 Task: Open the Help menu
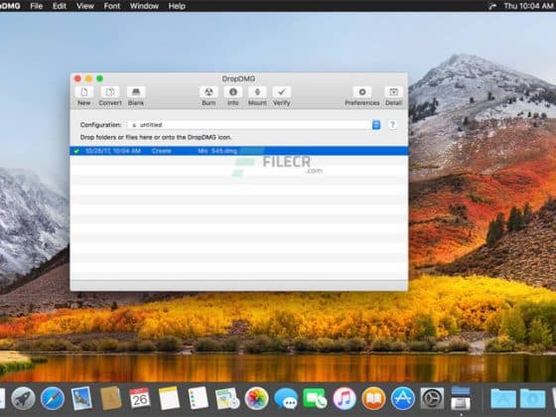[177, 6]
